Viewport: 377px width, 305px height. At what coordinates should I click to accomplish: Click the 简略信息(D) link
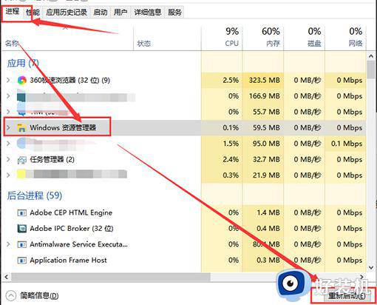[39, 295]
